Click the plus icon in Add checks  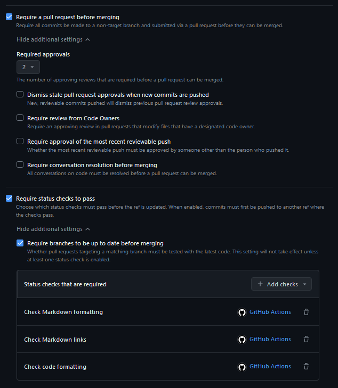pos(260,284)
